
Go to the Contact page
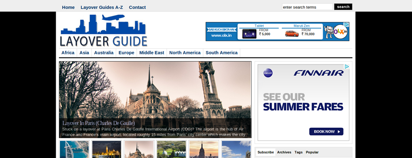tap(137, 7)
